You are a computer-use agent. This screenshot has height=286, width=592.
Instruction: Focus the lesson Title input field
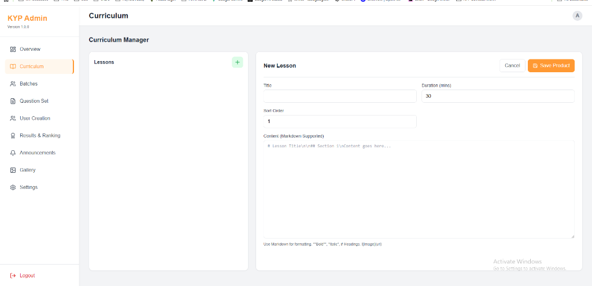(x=340, y=96)
